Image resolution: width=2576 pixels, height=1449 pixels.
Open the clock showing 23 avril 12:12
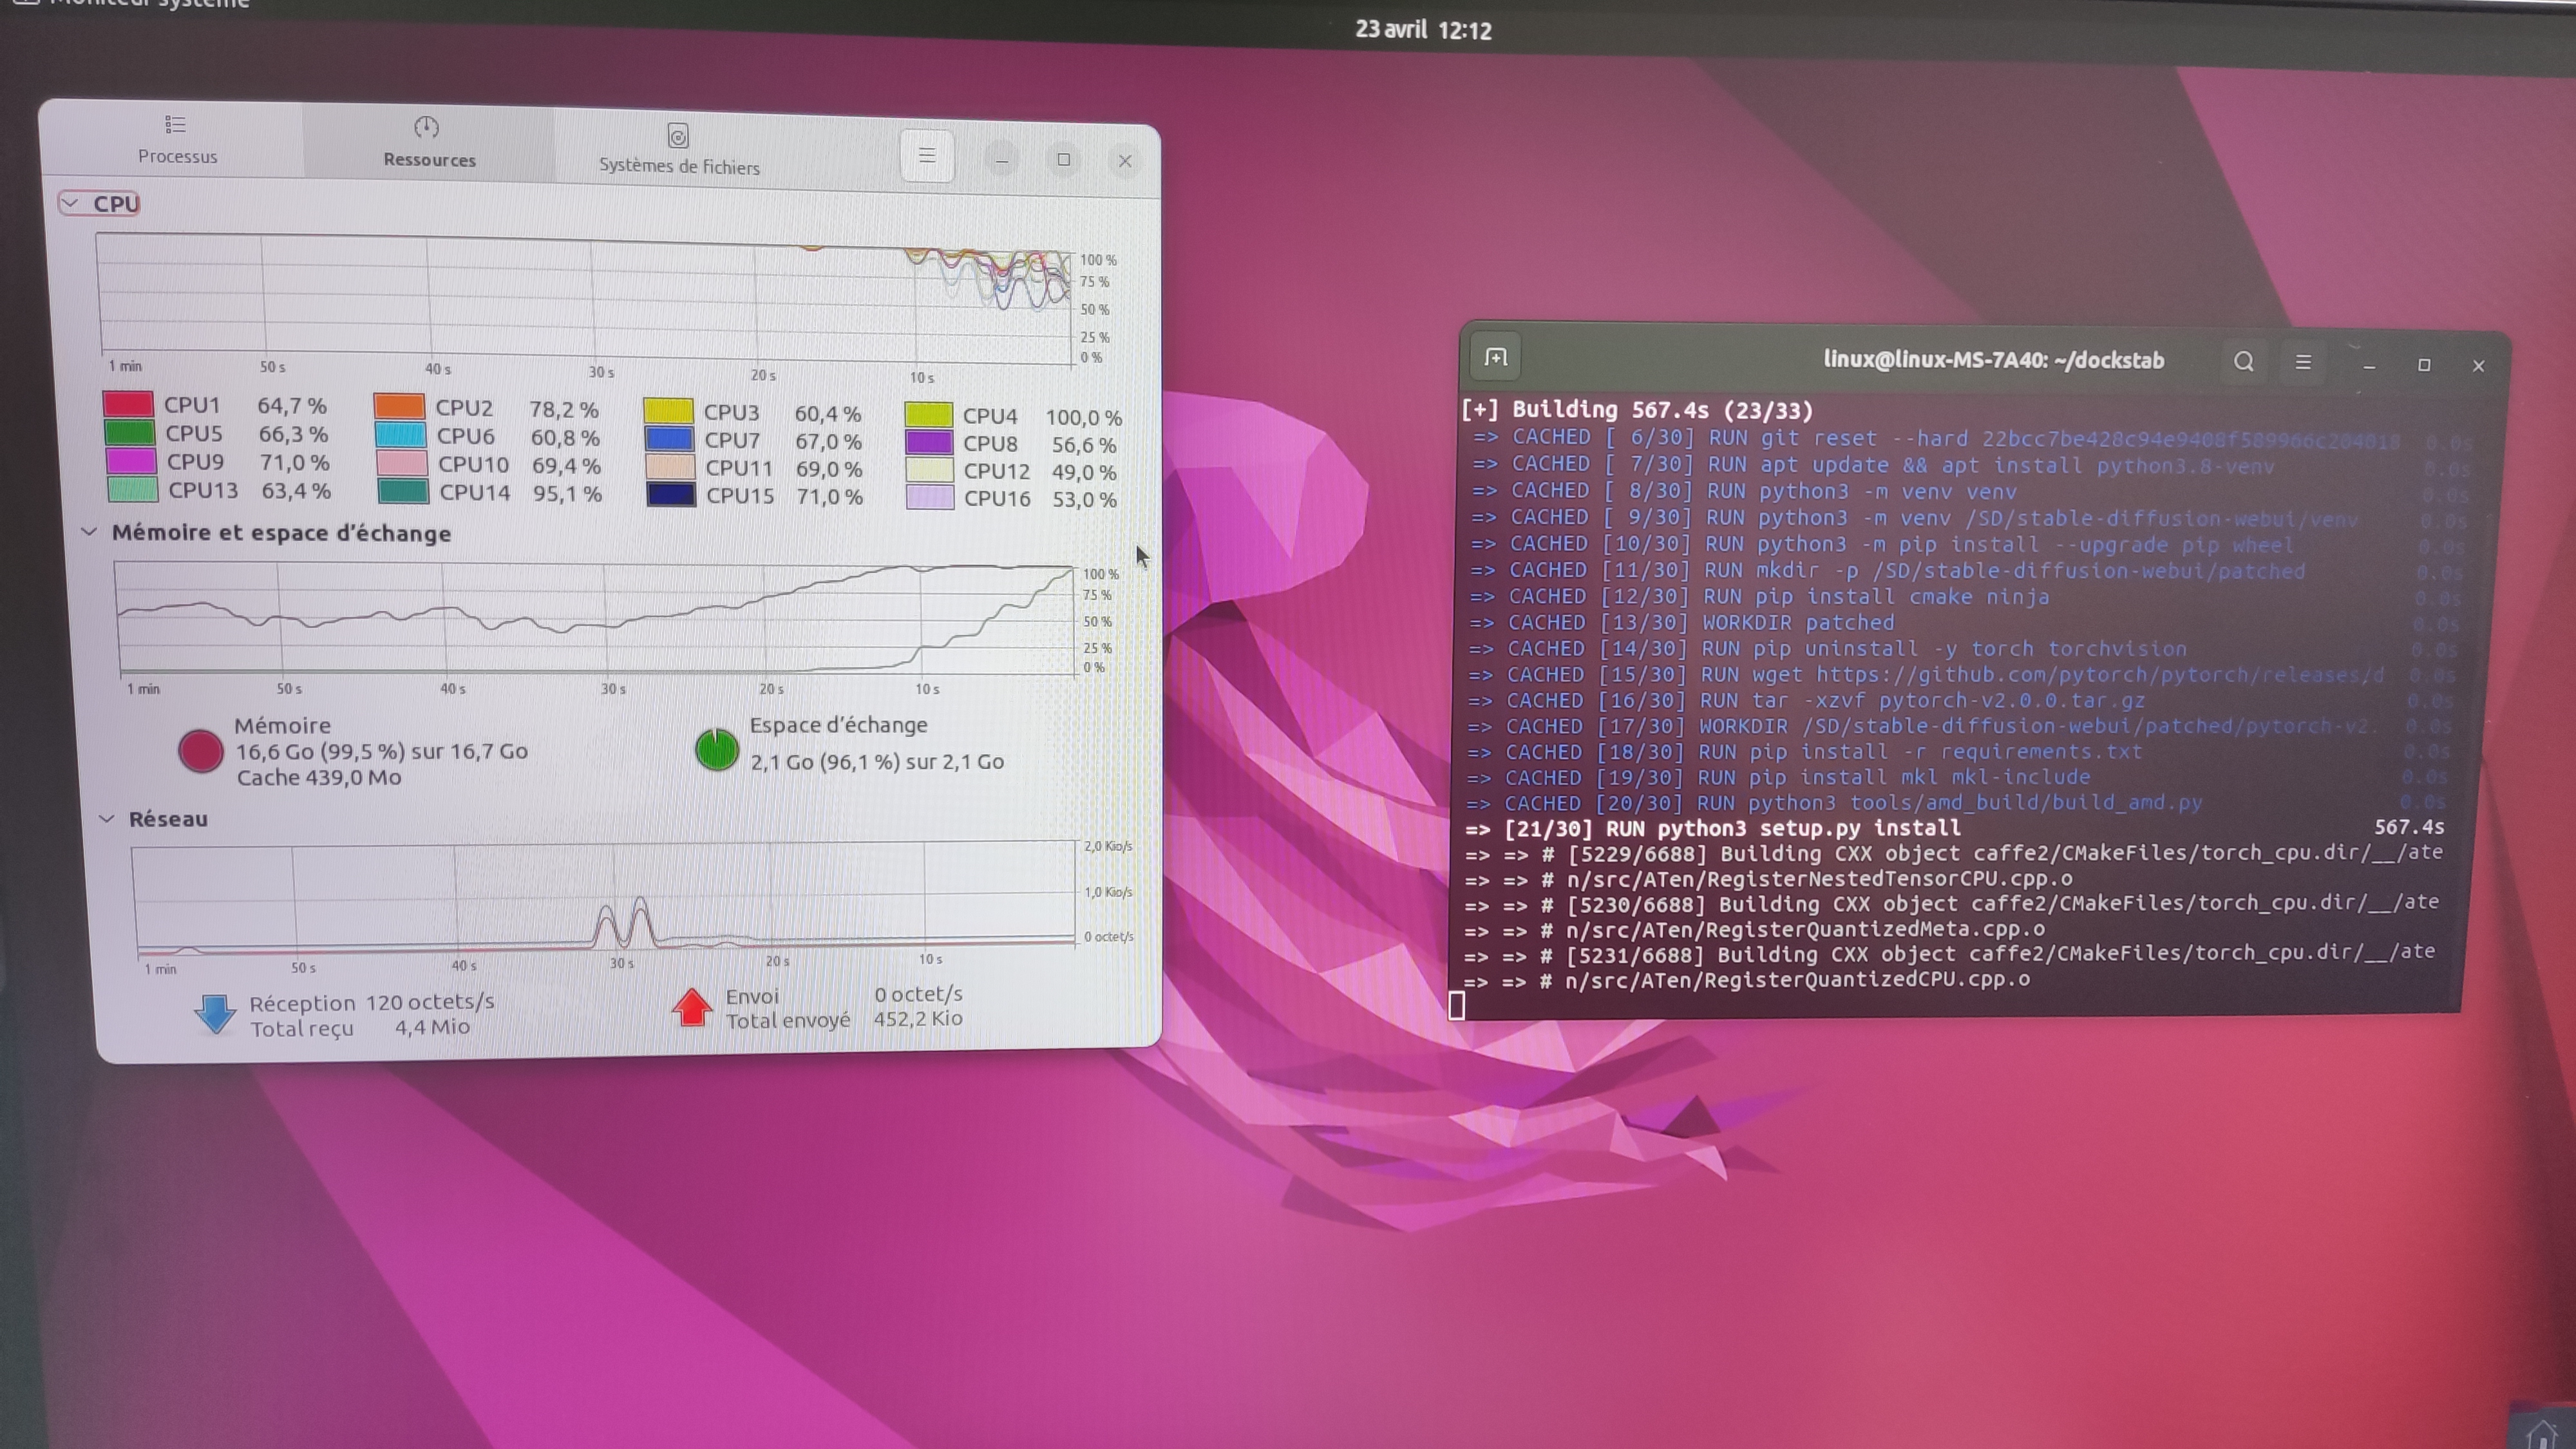tap(1423, 30)
